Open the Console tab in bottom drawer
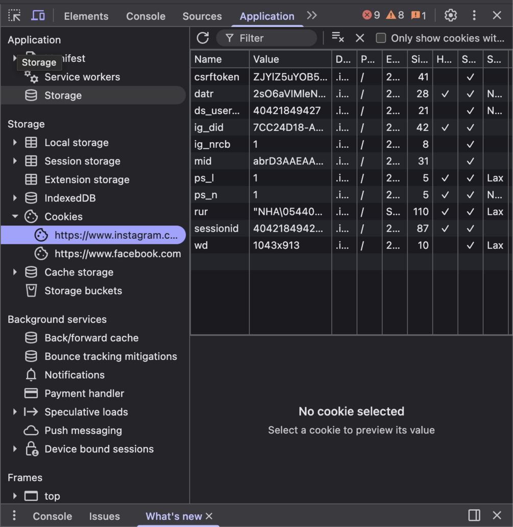 click(x=53, y=516)
